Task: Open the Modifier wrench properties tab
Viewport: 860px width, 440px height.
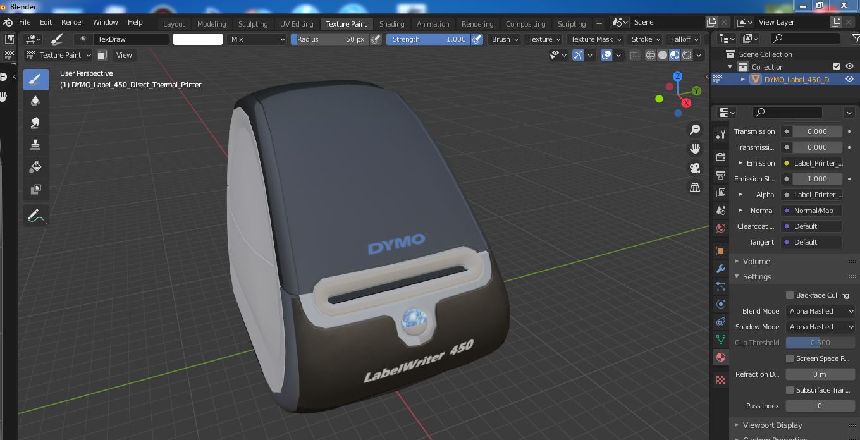Action: click(720, 269)
